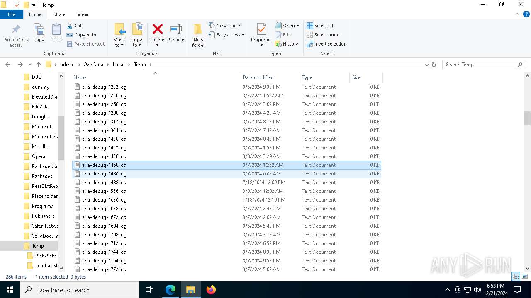Viewport: 531px width, 298px height.
Task: Open the Move to folder menu
Action: tap(119, 35)
